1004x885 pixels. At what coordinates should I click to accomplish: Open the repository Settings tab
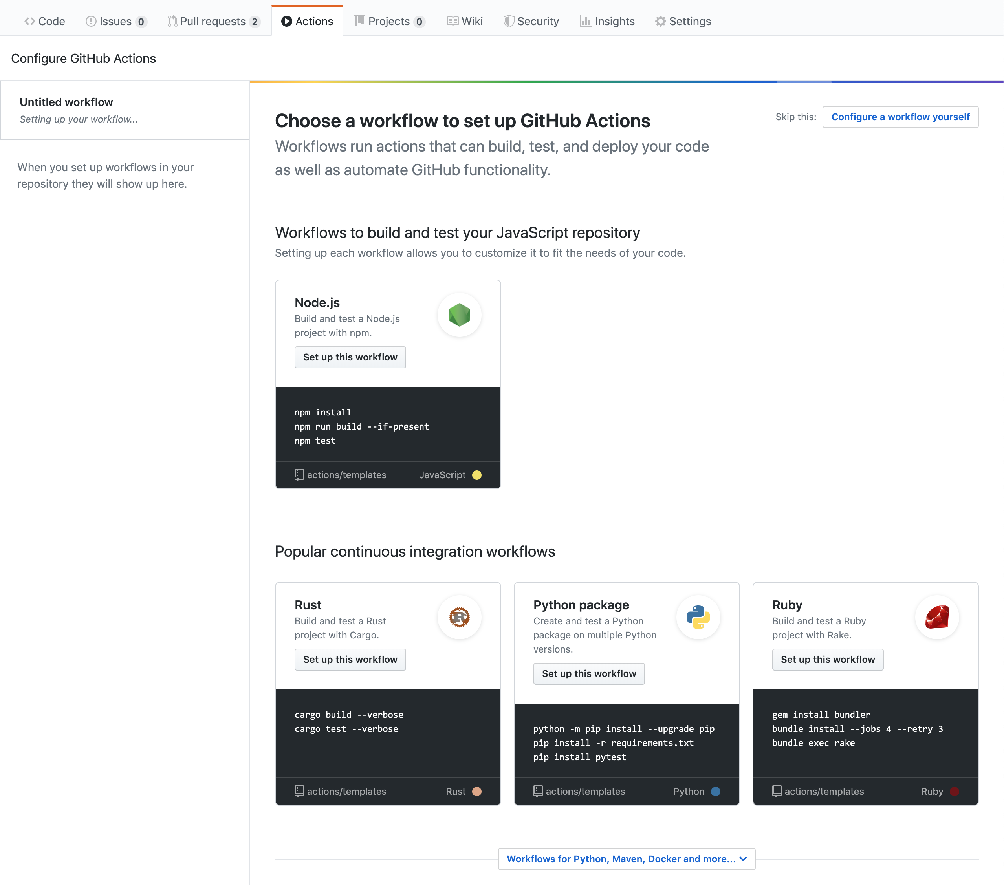click(683, 21)
